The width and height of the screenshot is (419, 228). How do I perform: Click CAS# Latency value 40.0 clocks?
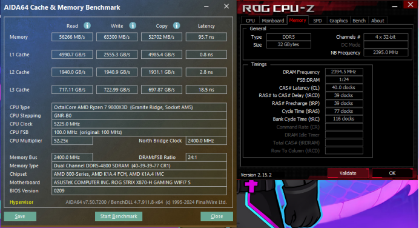point(344,87)
